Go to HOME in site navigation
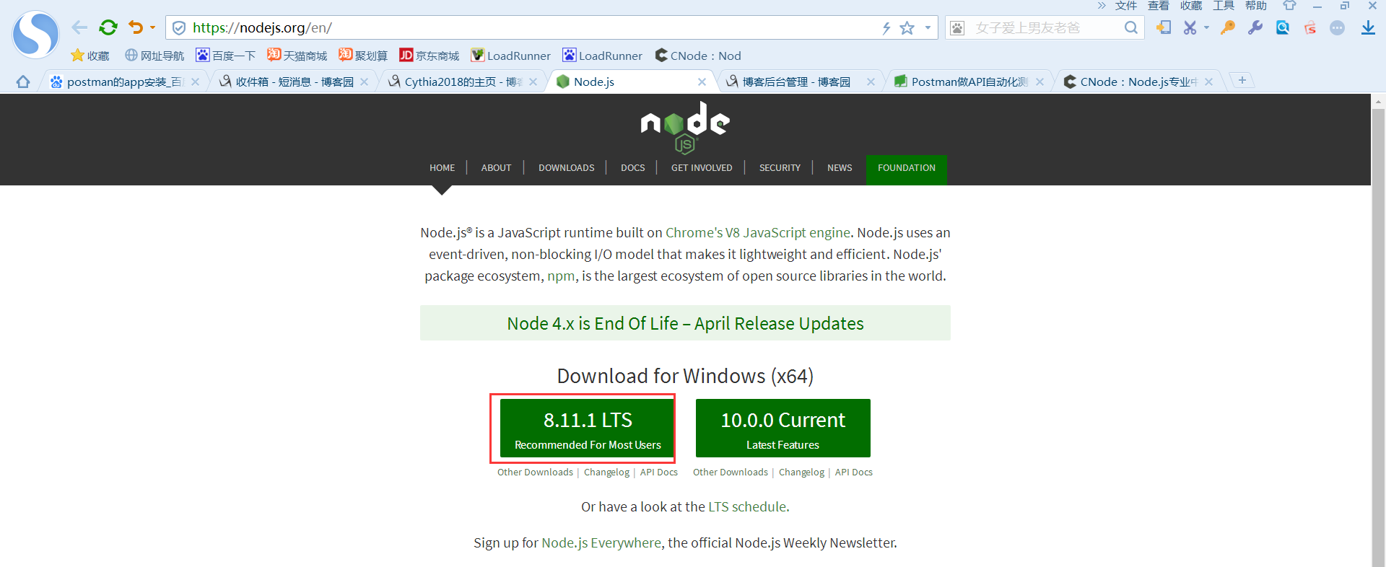This screenshot has height=567, width=1386. pyautogui.click(x=442, y=167)
